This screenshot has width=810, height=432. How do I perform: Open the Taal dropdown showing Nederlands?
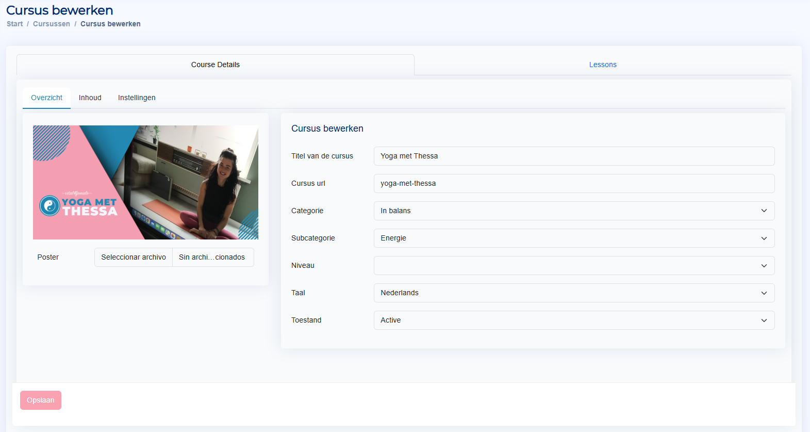(x=574, y=293)
